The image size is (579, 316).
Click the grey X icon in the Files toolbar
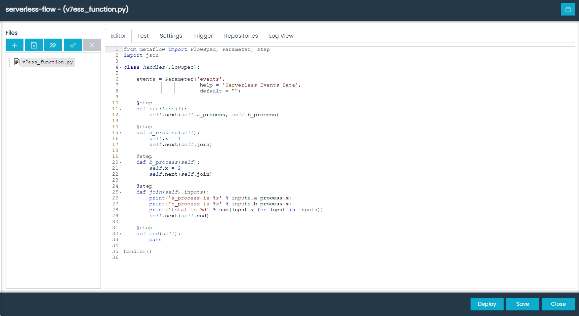(x=92, y=45)
